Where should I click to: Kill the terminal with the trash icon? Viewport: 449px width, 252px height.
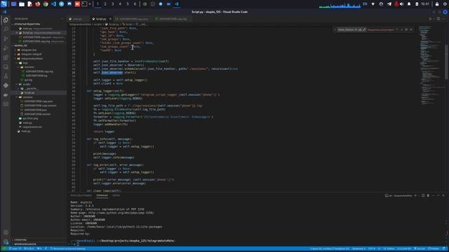pyautogui.click(x=428, y=196)
